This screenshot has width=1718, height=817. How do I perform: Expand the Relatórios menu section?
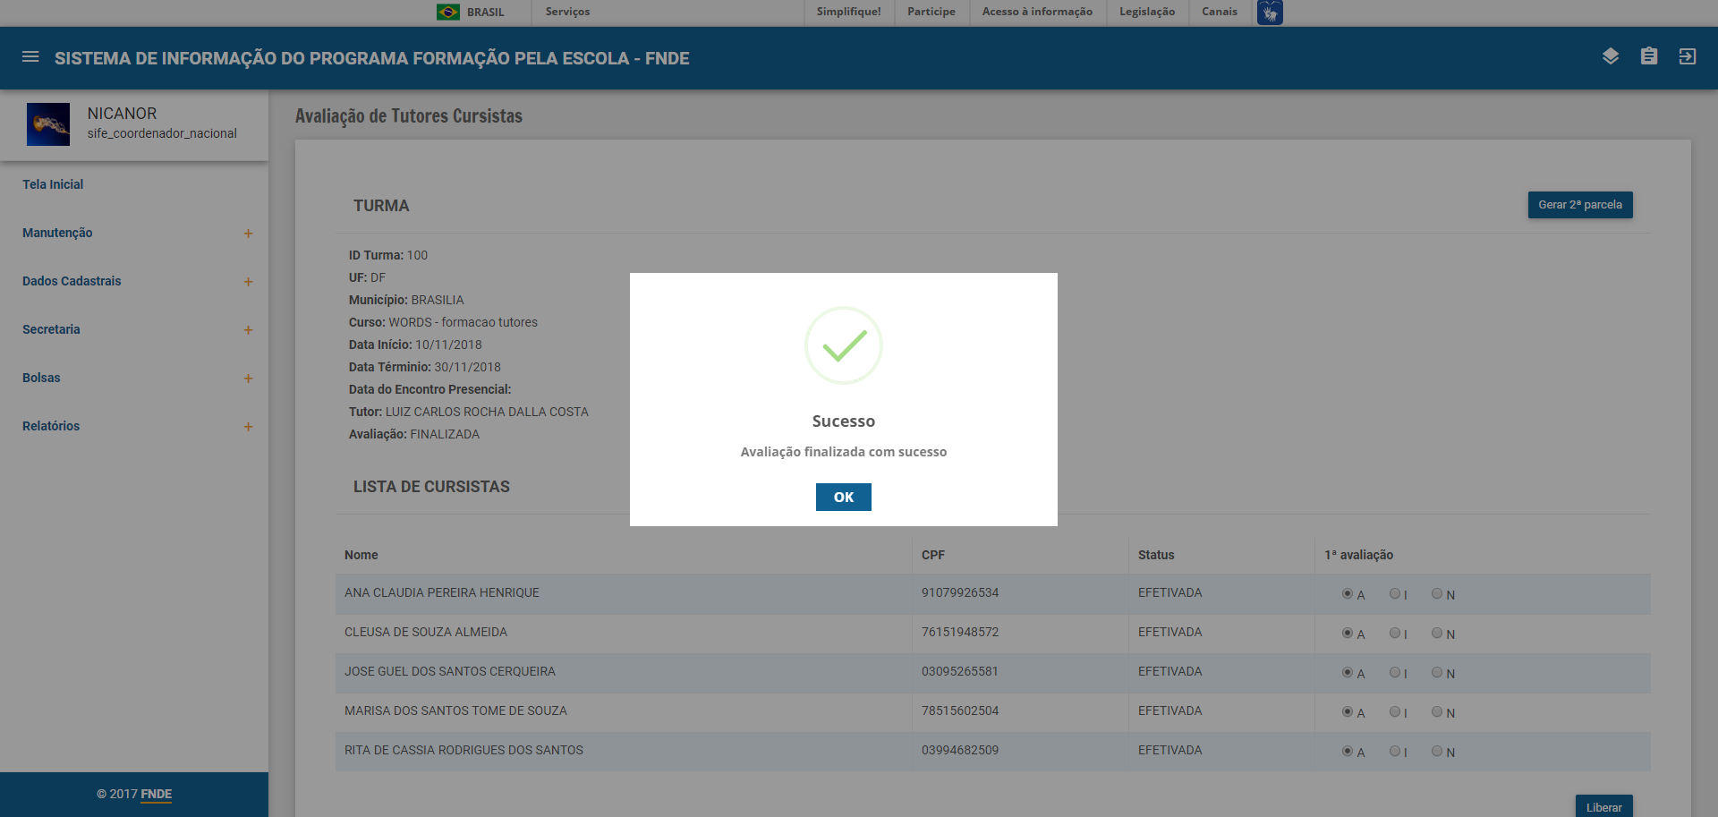pos(248,427)
